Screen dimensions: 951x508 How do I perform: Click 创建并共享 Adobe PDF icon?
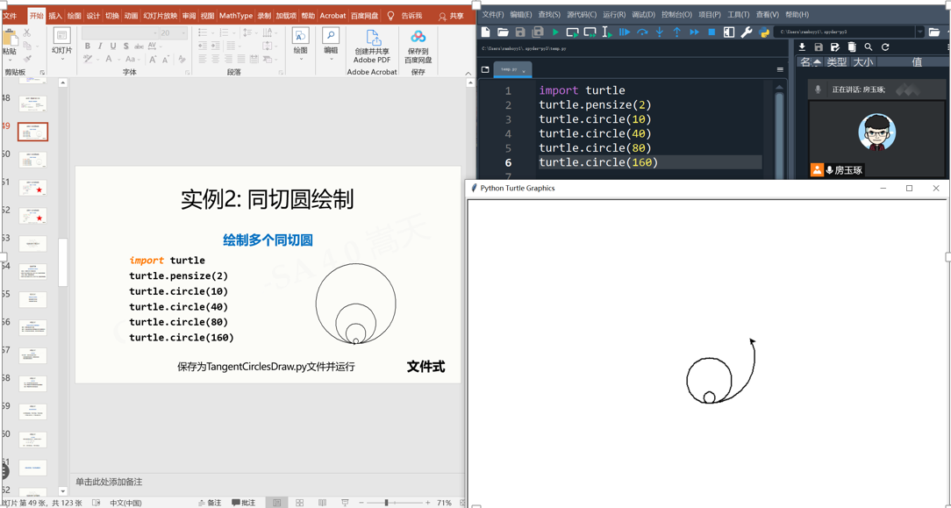point(372,46)
